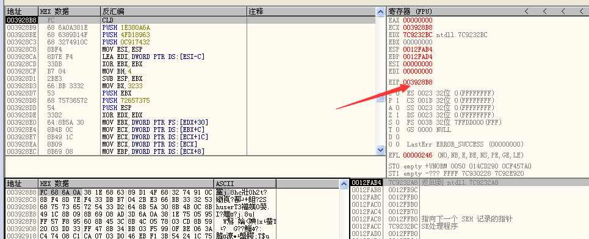Select the ECX register value

(x=417, y=28)
